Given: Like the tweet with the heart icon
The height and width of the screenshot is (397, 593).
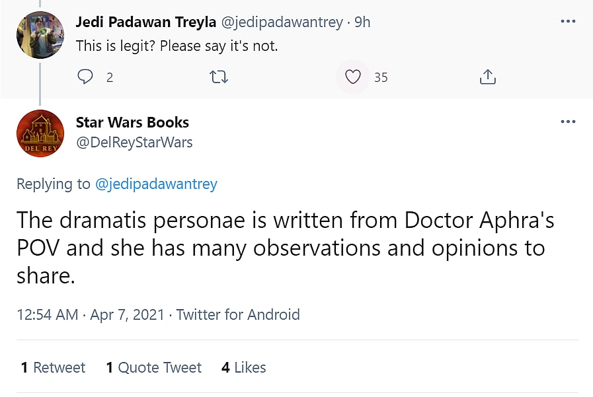Looking at the screenshot, I should [x=353, y=77].
